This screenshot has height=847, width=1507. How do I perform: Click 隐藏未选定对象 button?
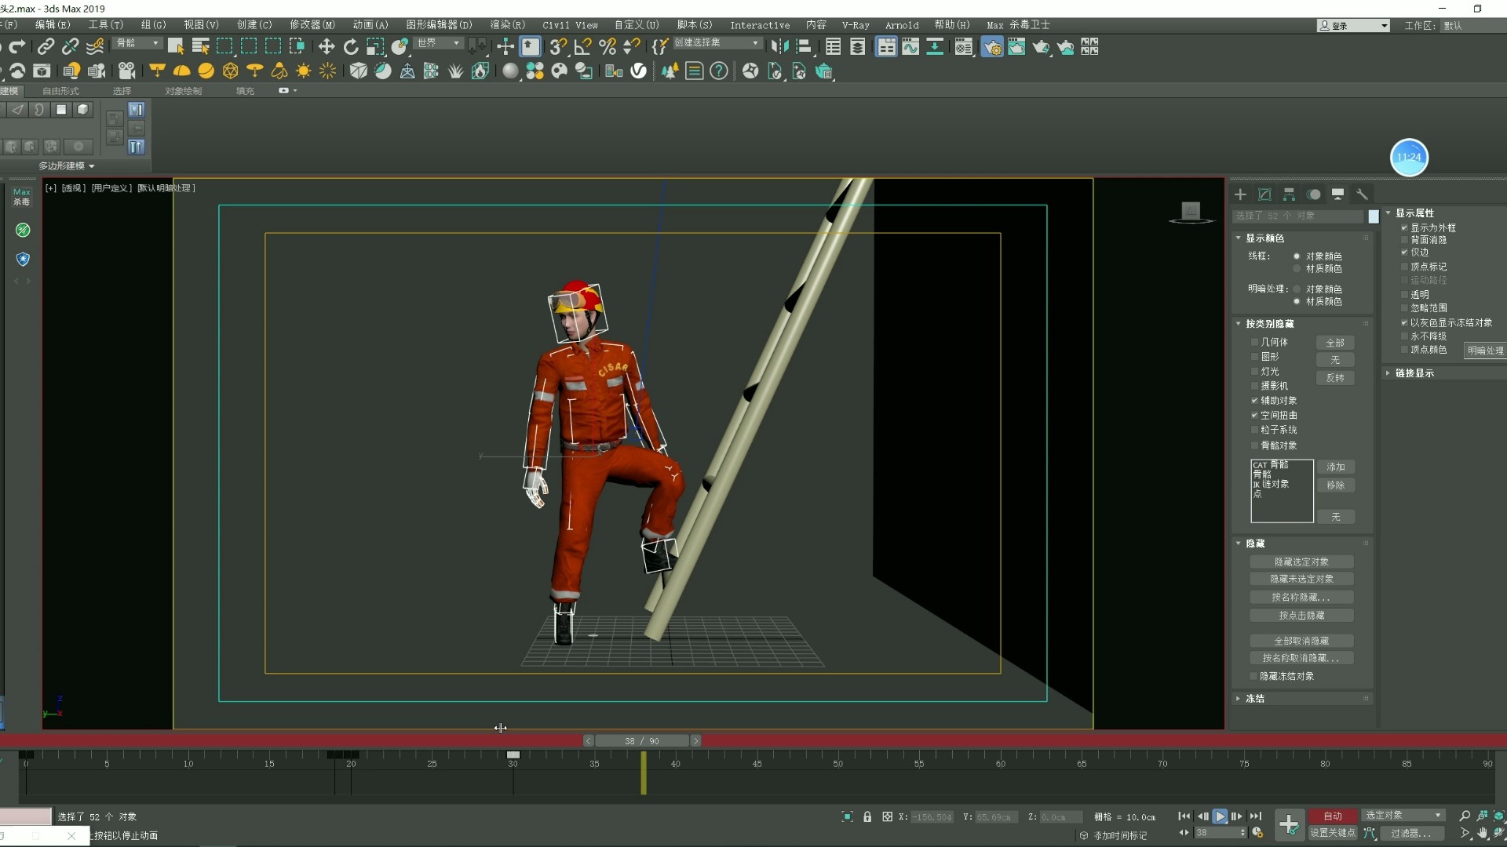click(1303, 579)
